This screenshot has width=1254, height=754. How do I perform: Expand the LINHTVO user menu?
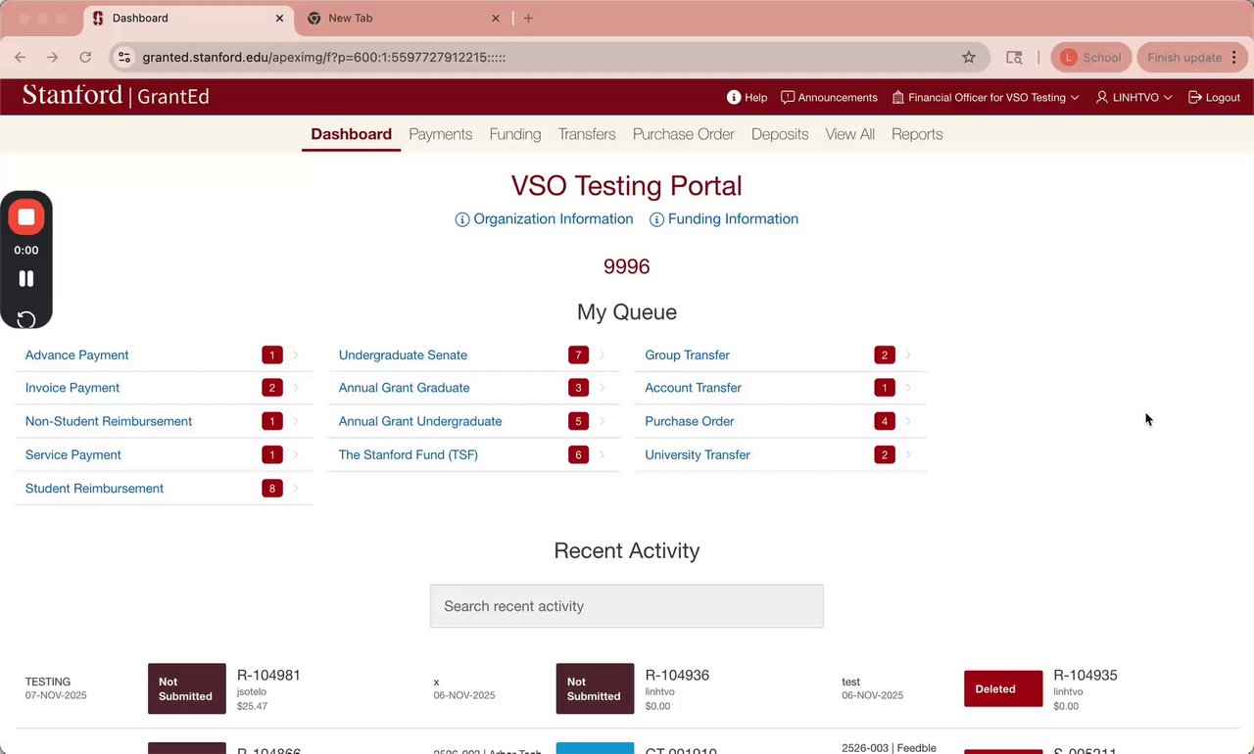1133,97
